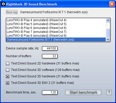Click the Number of buffers field

click(50, 56)
